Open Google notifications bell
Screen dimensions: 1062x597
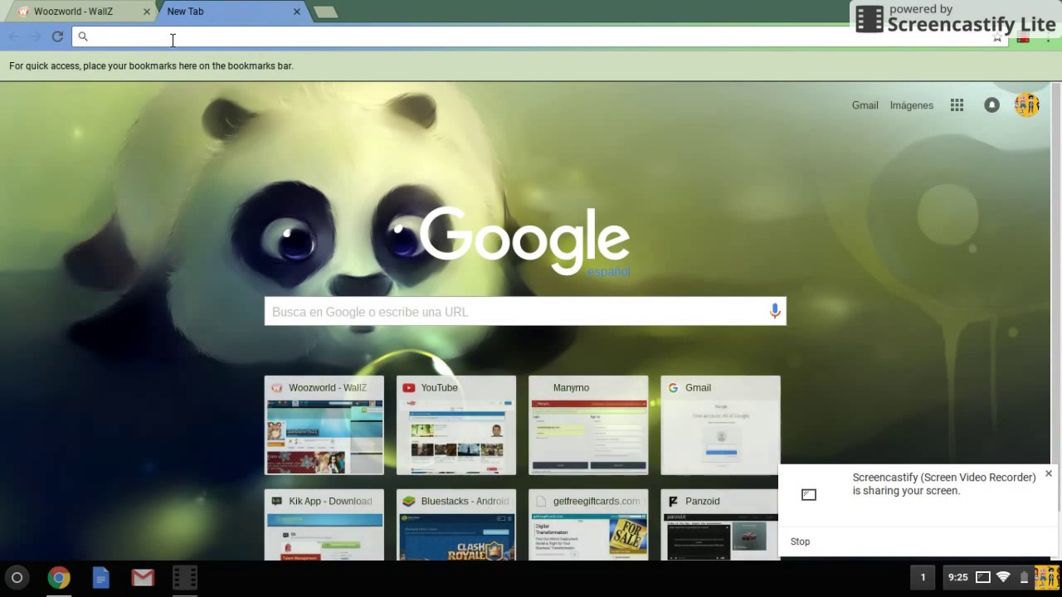pyautogui.click(x=991, y=105)
